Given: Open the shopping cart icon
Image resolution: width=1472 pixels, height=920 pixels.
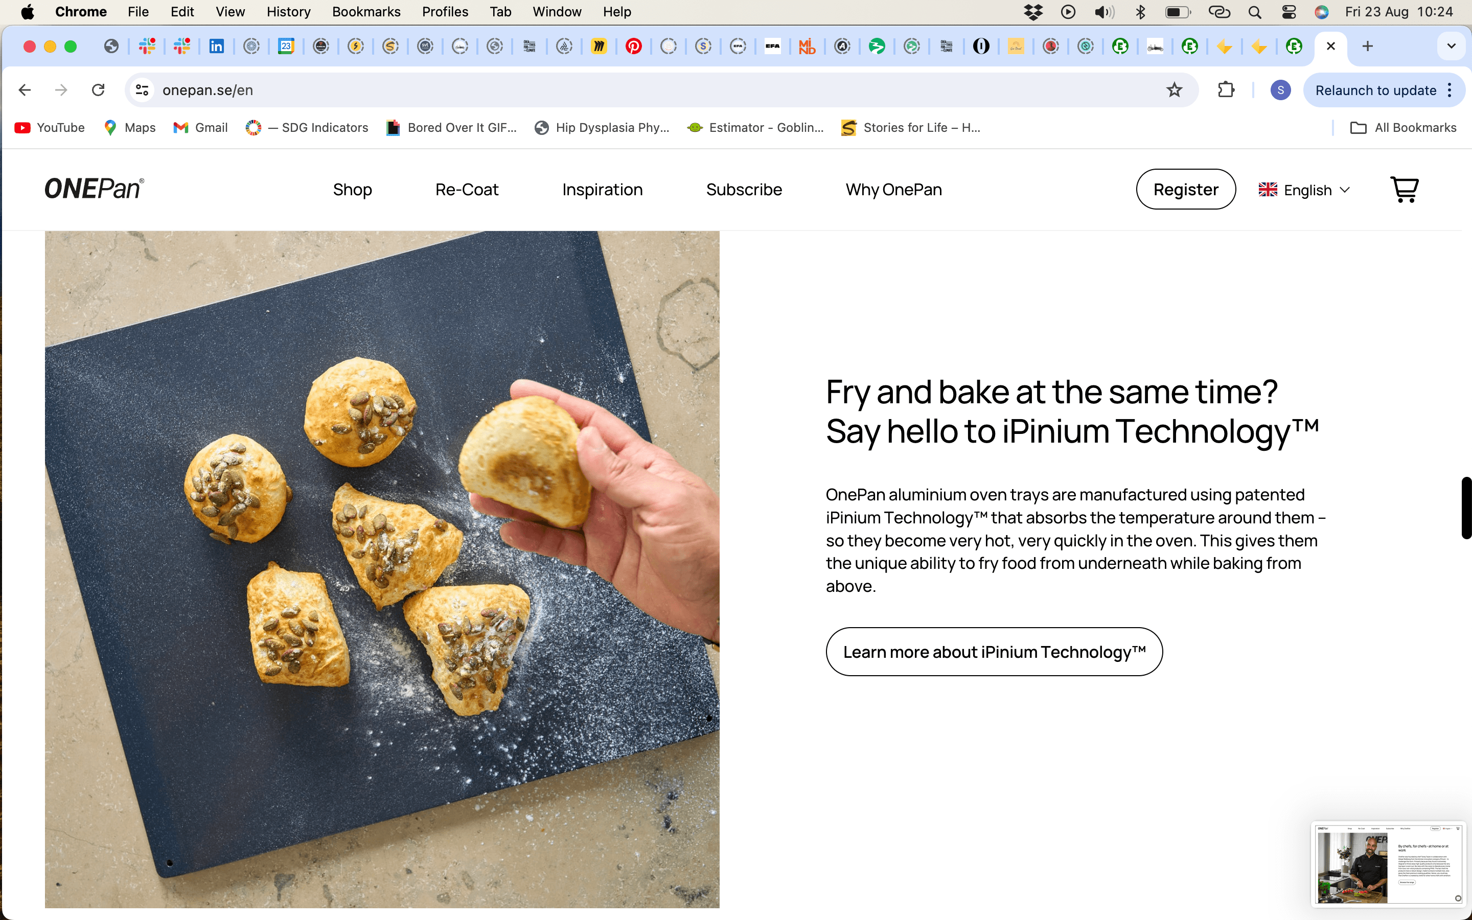Looking at the screenshot, I should pyautogui.click(x=1405, y=190).
